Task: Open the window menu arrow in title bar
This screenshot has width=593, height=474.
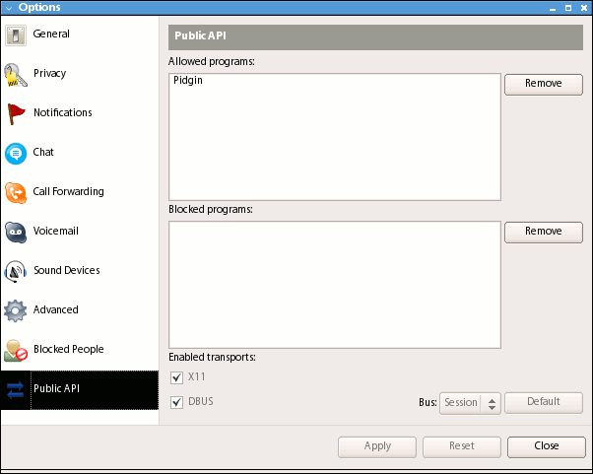Action: pos(9,8)
